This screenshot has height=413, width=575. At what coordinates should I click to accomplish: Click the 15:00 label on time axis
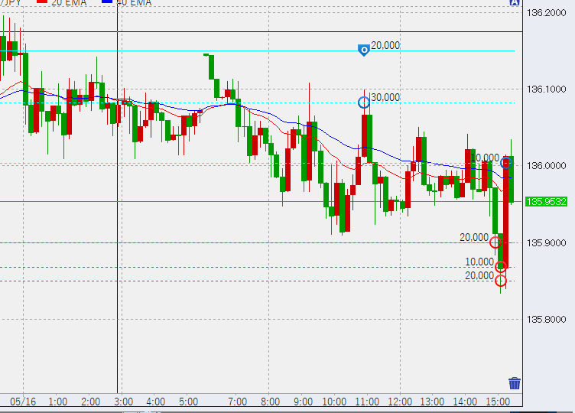[499, 402]
